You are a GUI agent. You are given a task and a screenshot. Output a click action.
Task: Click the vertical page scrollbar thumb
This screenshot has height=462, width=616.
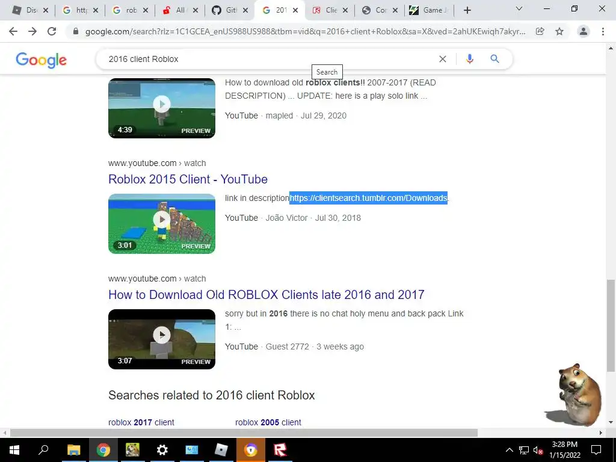point(611,325)
